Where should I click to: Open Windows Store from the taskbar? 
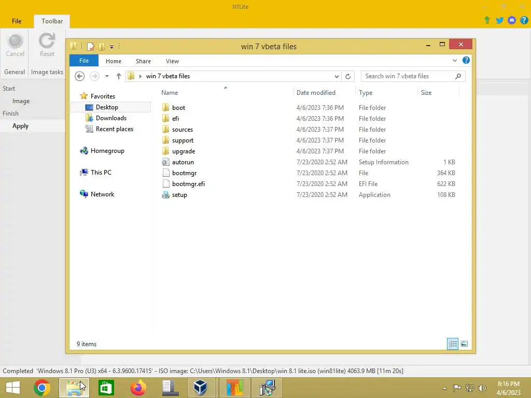click(x=106, y=388)
